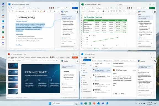159x106 pixels.
Task: Select the last slide thumbnail in PowerPoint
Action: [13, 91]
